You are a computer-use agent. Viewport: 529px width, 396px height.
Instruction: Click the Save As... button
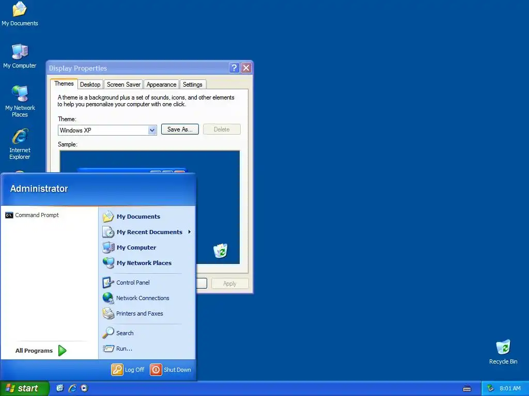180,129
